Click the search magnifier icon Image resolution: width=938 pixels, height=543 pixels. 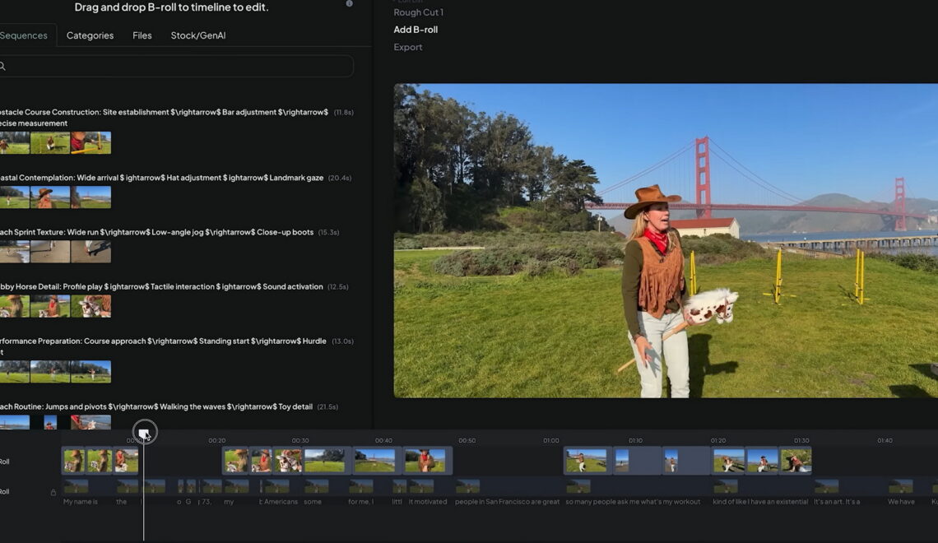(3, 67)
